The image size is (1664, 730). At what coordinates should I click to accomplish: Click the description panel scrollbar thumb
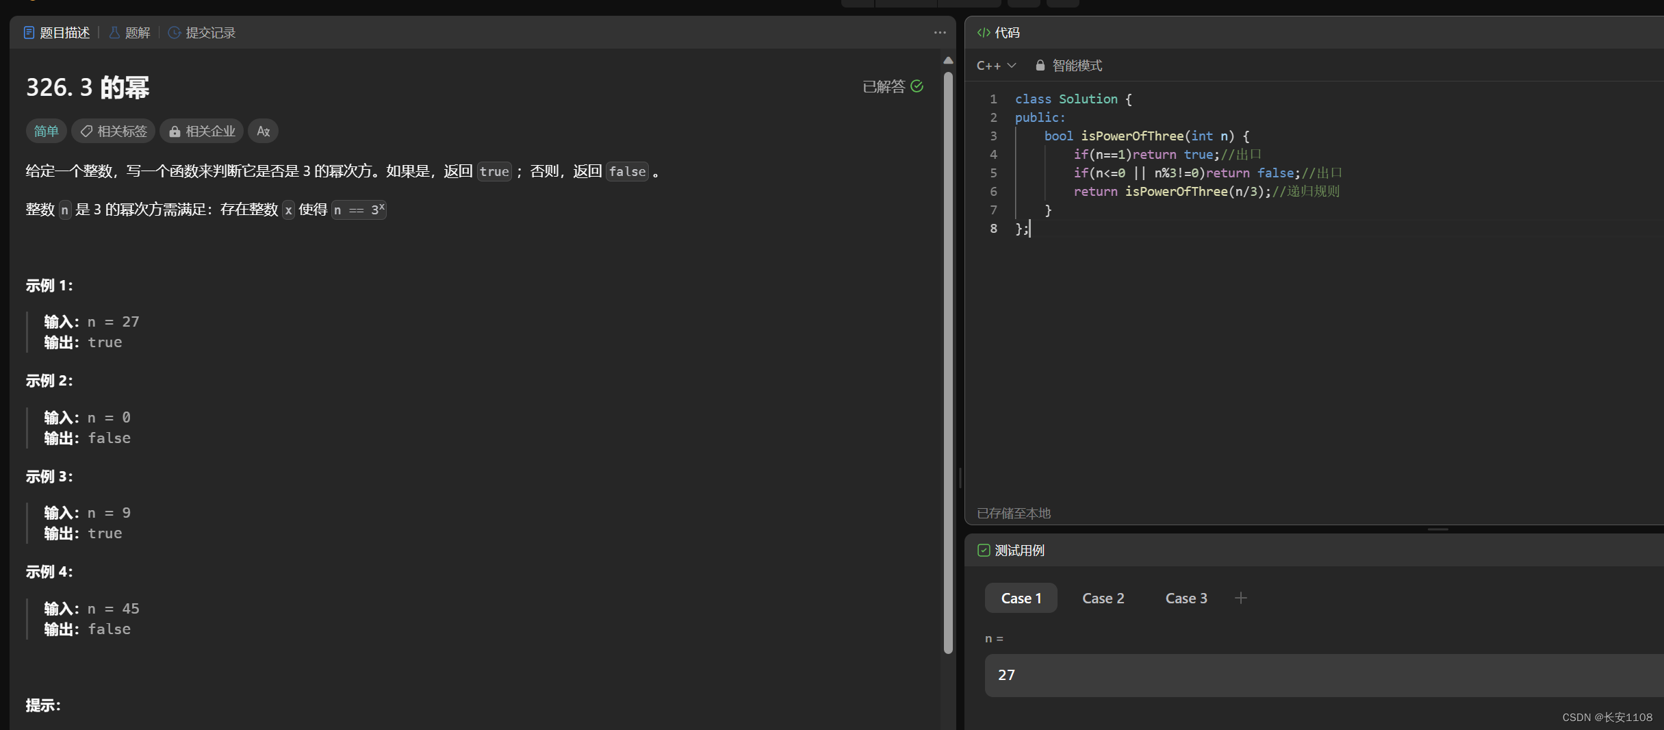click(948, 363)
